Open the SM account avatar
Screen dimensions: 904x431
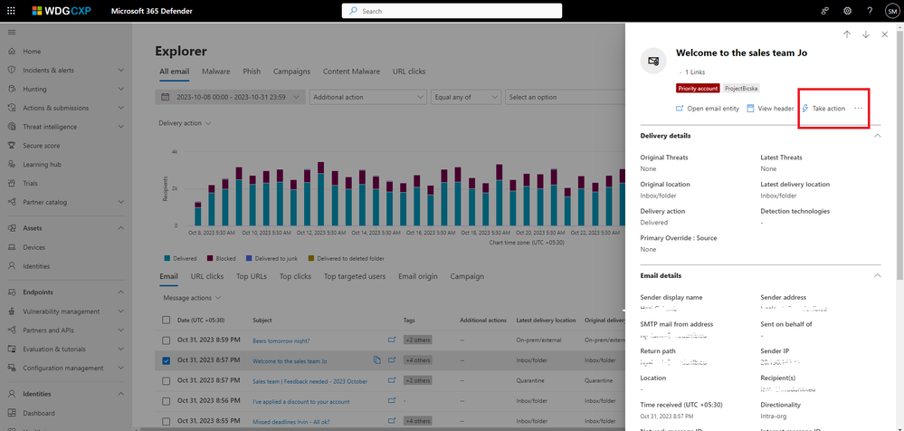pyautogui.click(x=892, y=11)
